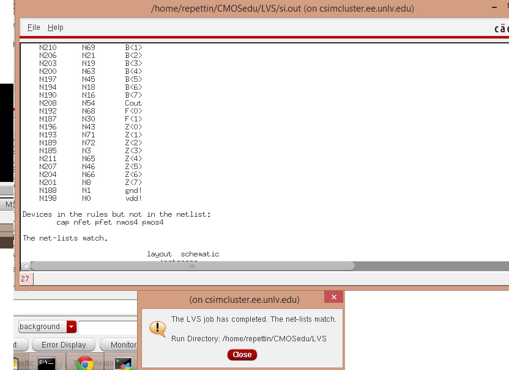Click the N210 entry in first column
The width and height of the screenshot is (509, 370).
48,47
